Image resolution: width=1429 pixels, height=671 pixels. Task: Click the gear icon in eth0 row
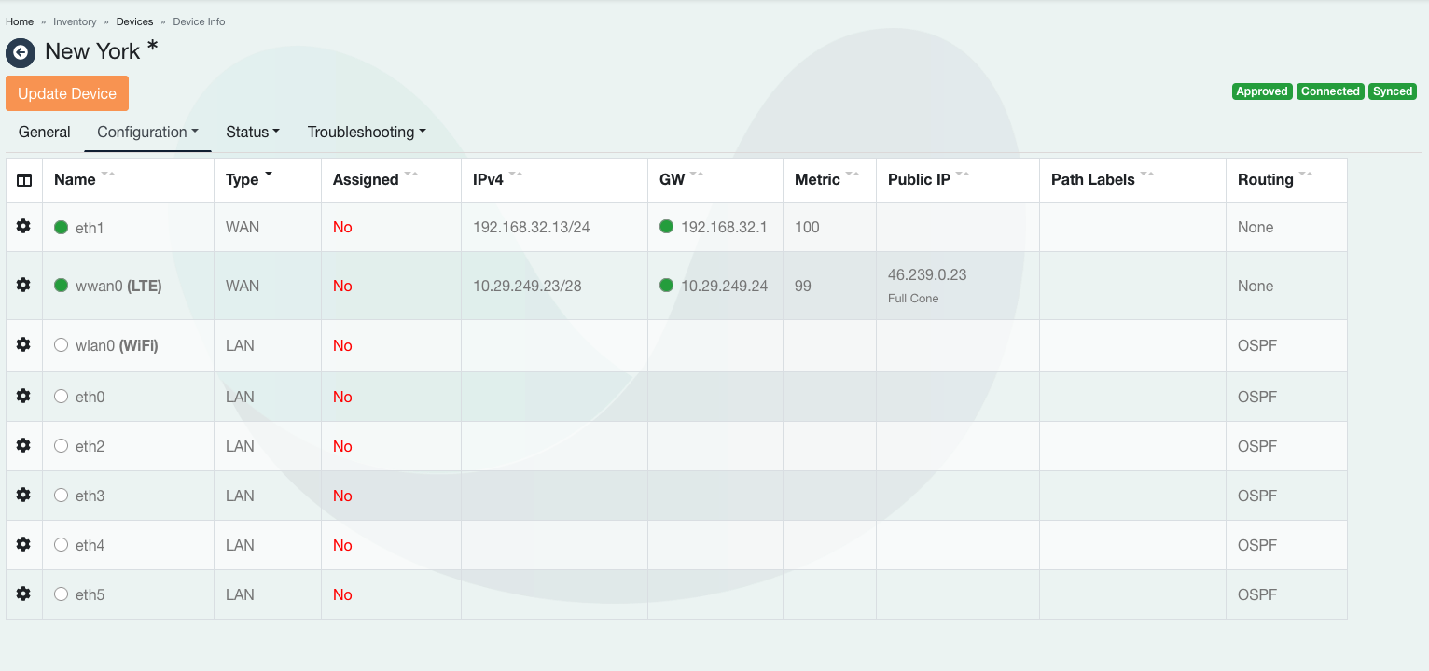tap(24, 397)
